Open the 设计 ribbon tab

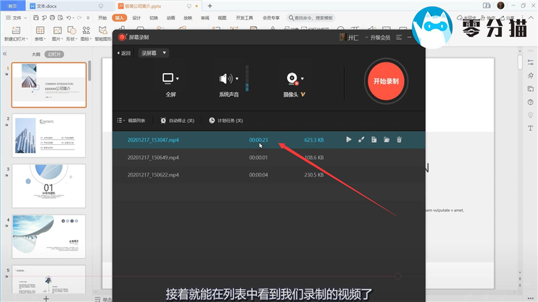coord(137,18)
